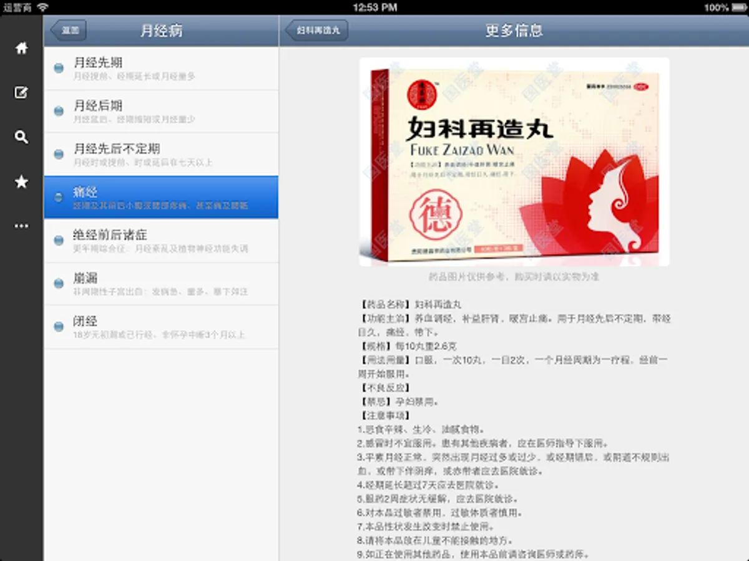The width and height of the screenshot is (749, 561).
Task: Open the Home icon in sidebar
Action: (21, 48)
